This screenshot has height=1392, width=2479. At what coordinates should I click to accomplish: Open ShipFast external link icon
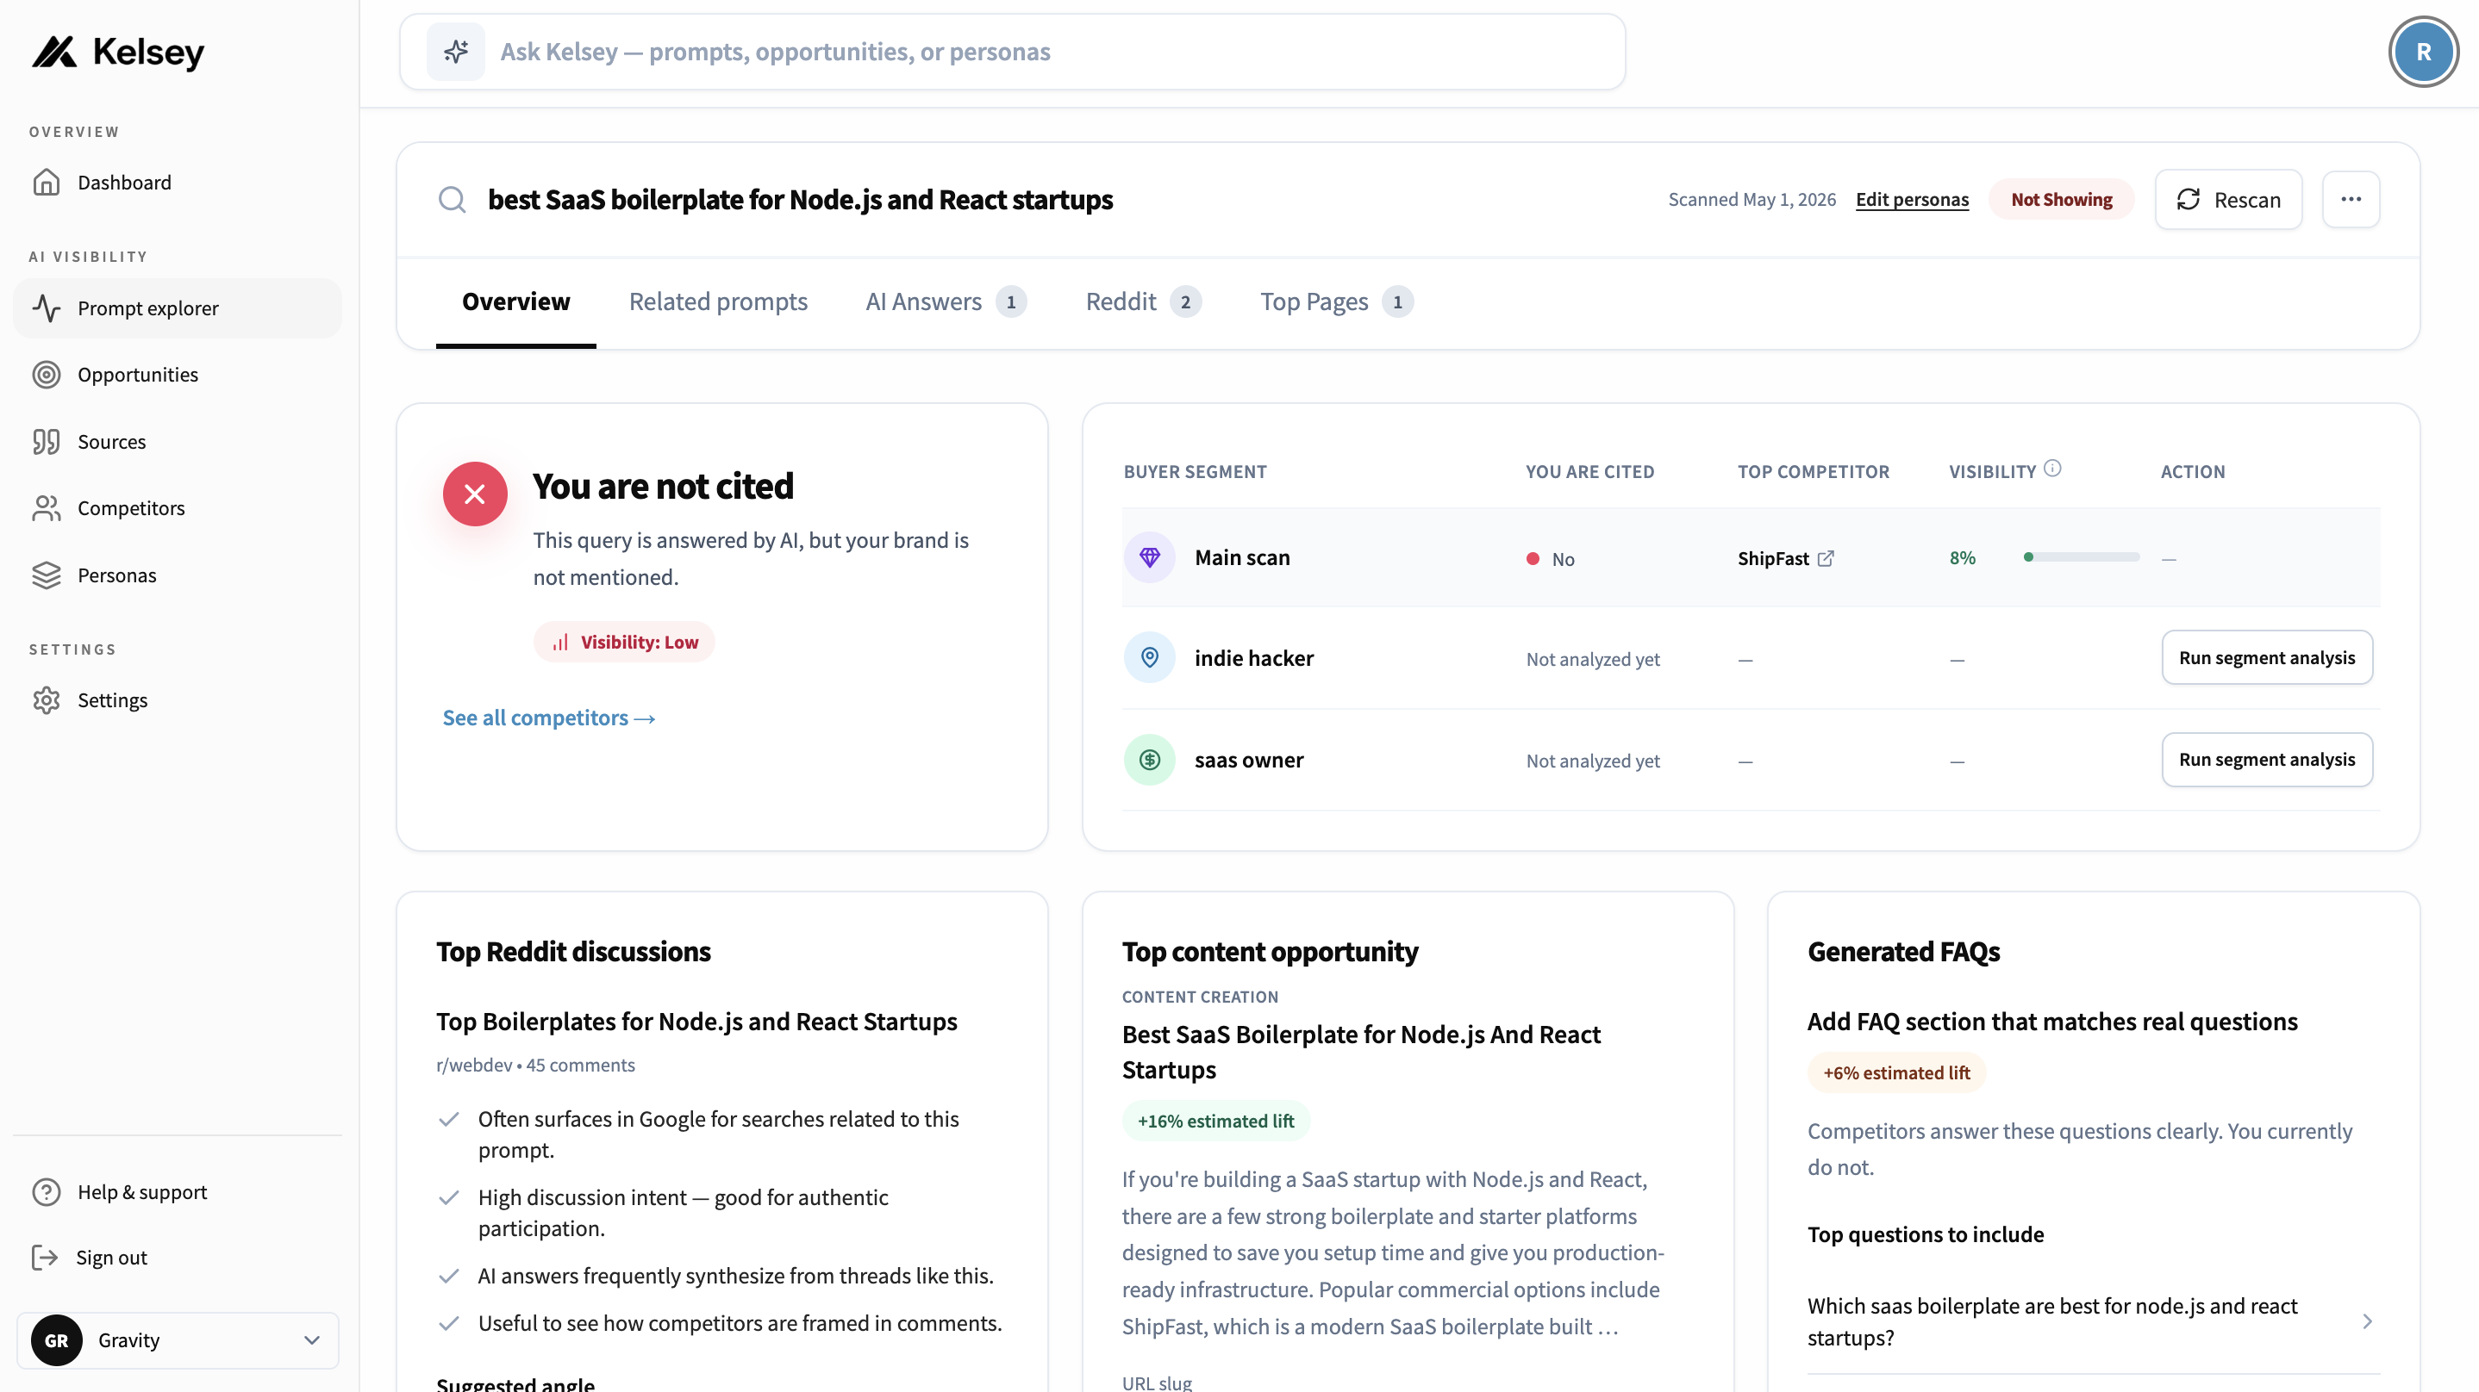[x=1826, y=558]
